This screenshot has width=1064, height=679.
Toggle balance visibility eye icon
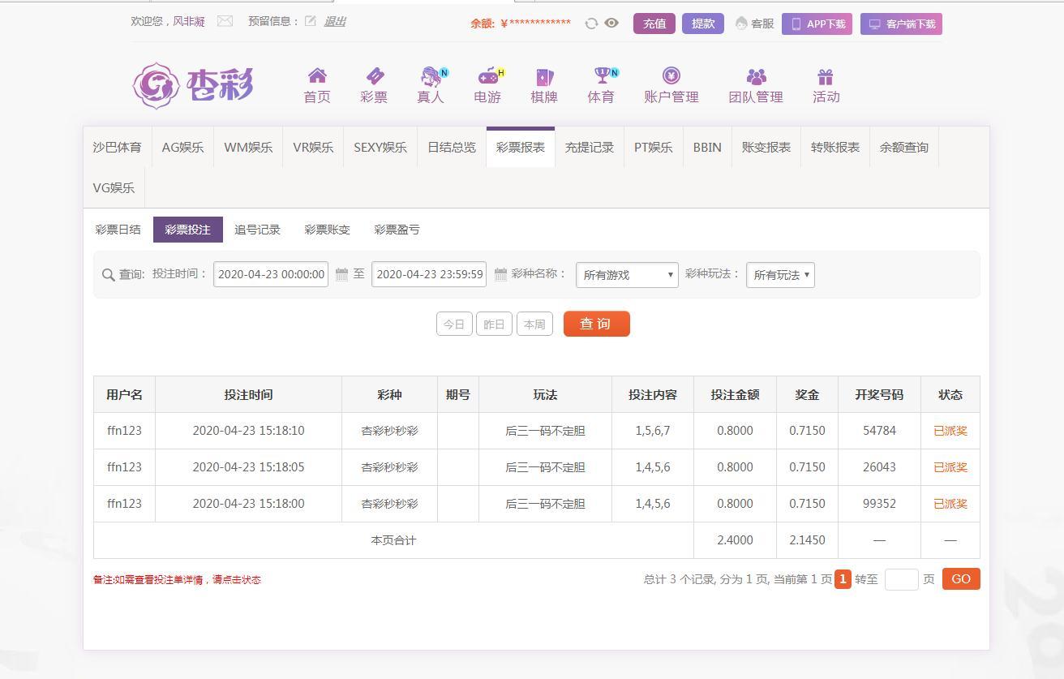coord(611,24)
